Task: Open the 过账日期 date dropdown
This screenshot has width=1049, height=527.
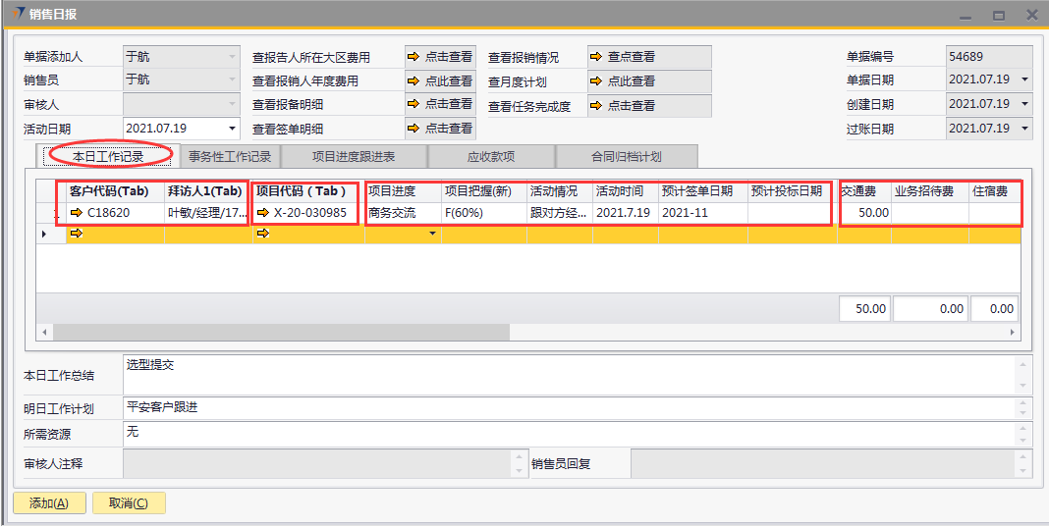Action: [1025, 129]
